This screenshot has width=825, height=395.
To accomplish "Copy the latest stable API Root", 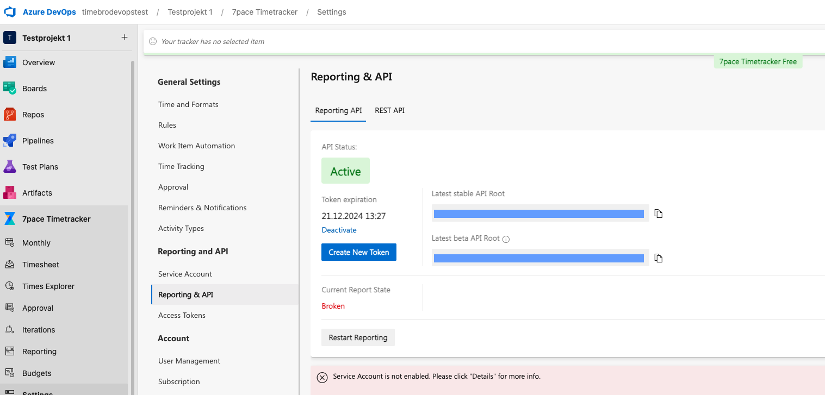I will click(659, 214).
